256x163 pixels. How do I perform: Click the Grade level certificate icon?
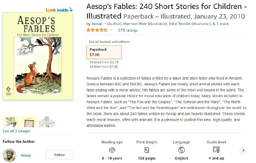point(216,150)
